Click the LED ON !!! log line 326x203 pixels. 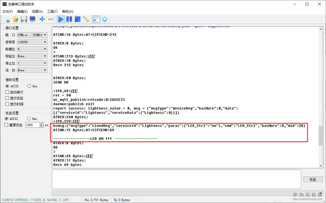[x=105, y=139]
